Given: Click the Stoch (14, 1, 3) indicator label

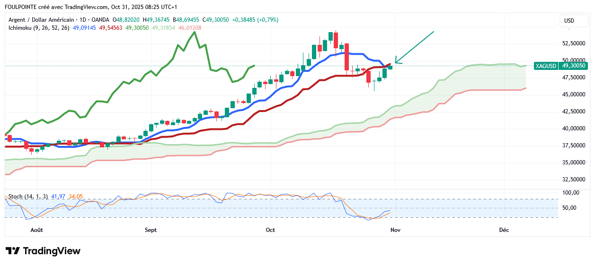Looking at the screenshot, I should coord(28,197).
